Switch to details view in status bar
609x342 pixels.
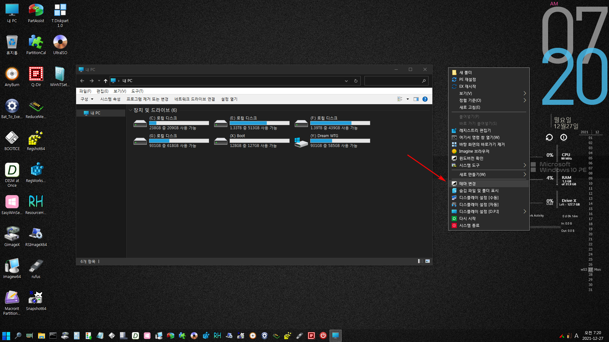420,261
